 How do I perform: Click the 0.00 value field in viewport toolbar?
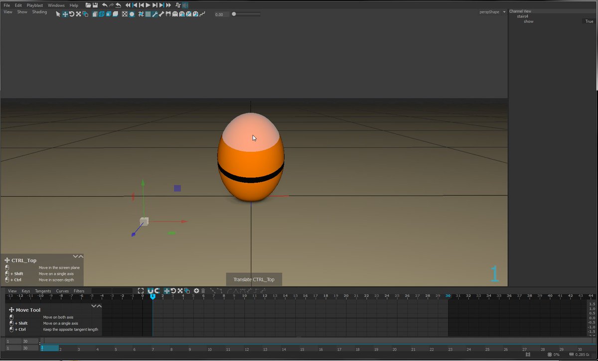coord(221,14)
